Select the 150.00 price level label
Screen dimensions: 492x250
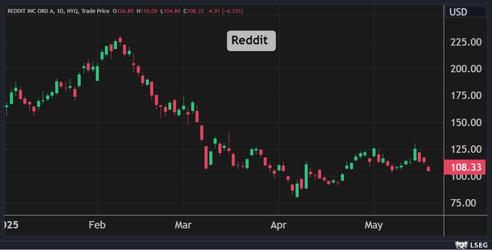pyautogui.click(x=466, y=123)
